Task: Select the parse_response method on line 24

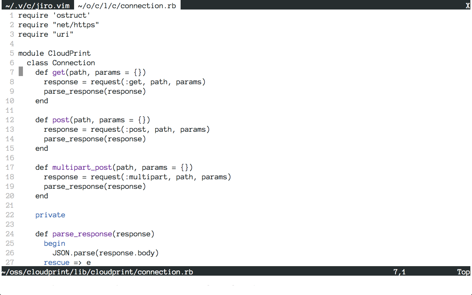Action: point(82,234)
